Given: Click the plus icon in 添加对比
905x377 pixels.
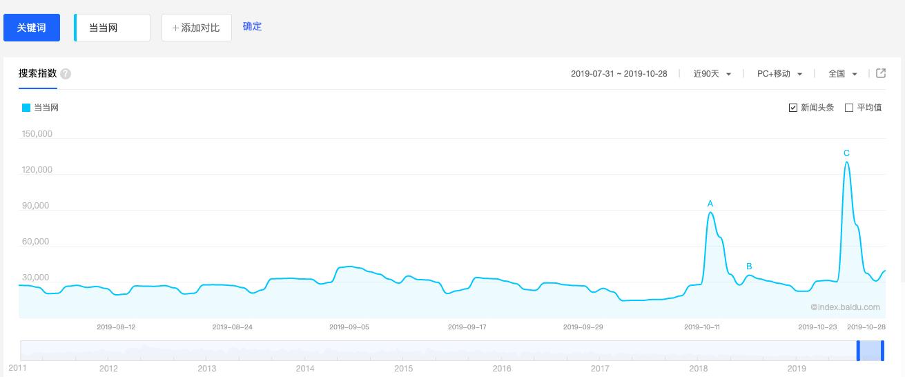Looking at the screenshot, I should (175, 28).
